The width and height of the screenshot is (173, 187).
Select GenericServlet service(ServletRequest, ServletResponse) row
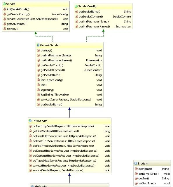coord(69,100)
